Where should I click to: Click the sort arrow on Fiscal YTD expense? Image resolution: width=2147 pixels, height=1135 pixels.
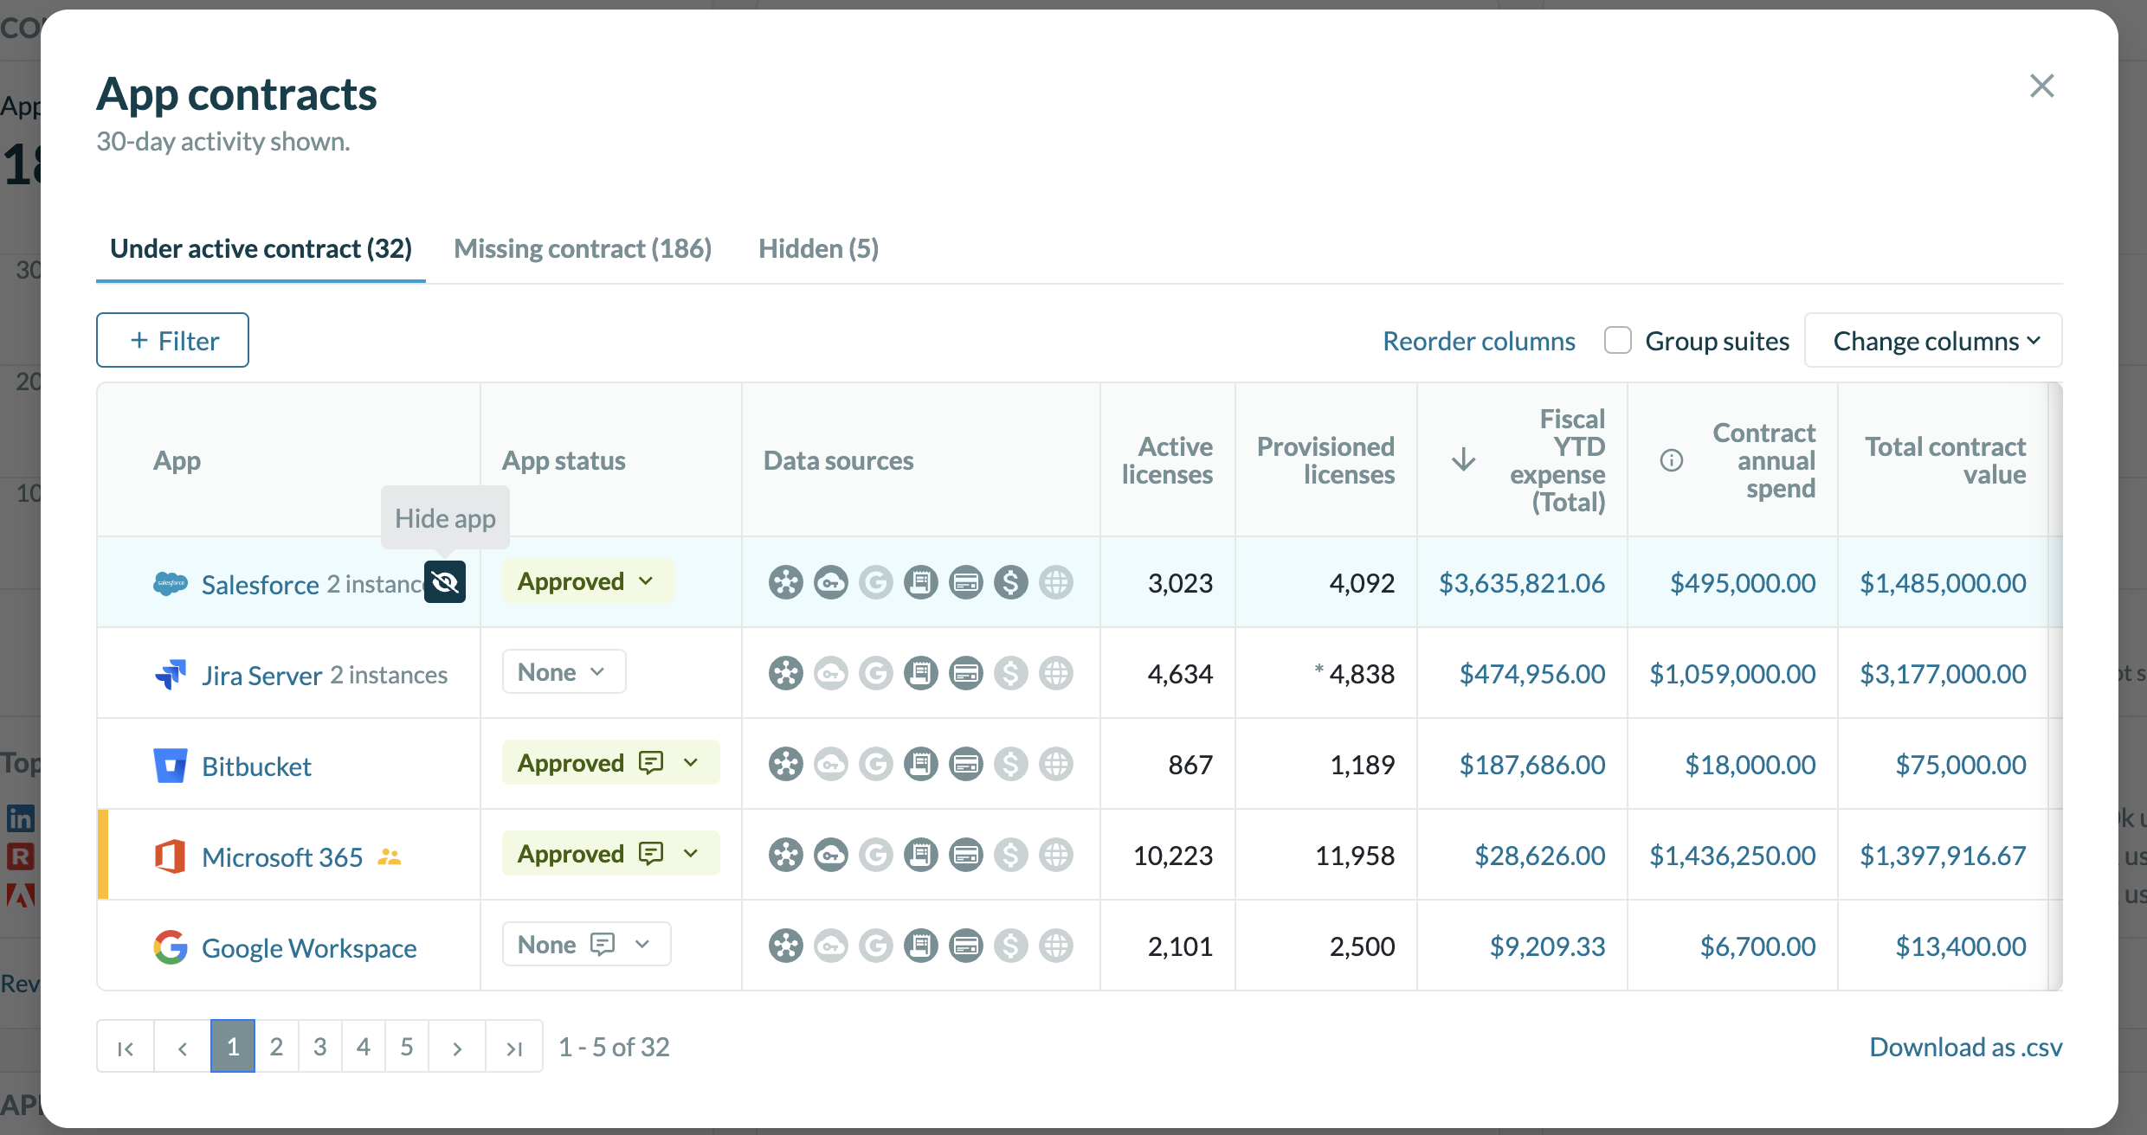coord(1463,459)
